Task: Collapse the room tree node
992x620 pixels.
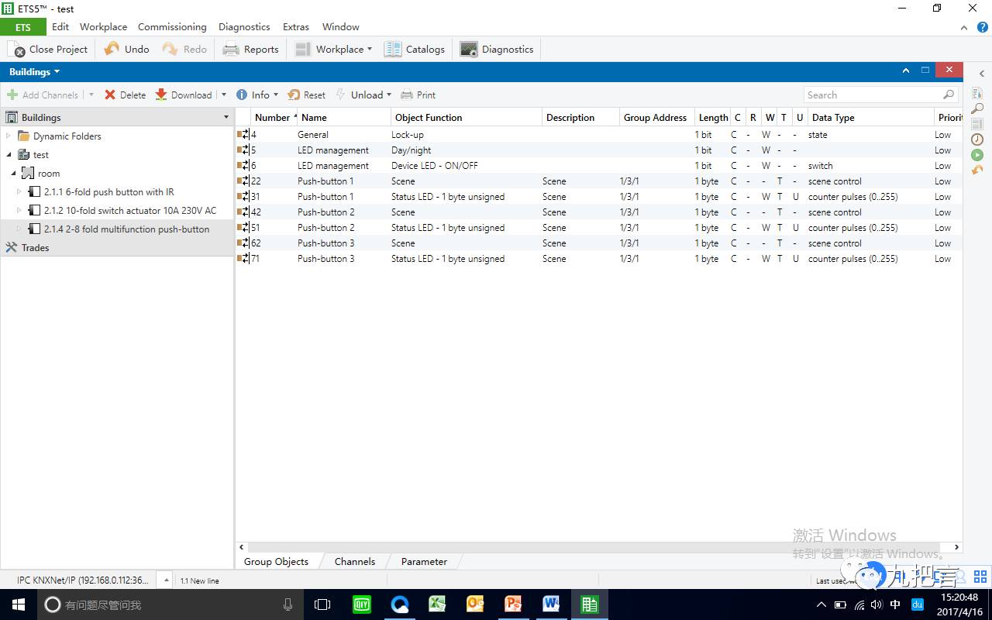Action: coord(14,174)
